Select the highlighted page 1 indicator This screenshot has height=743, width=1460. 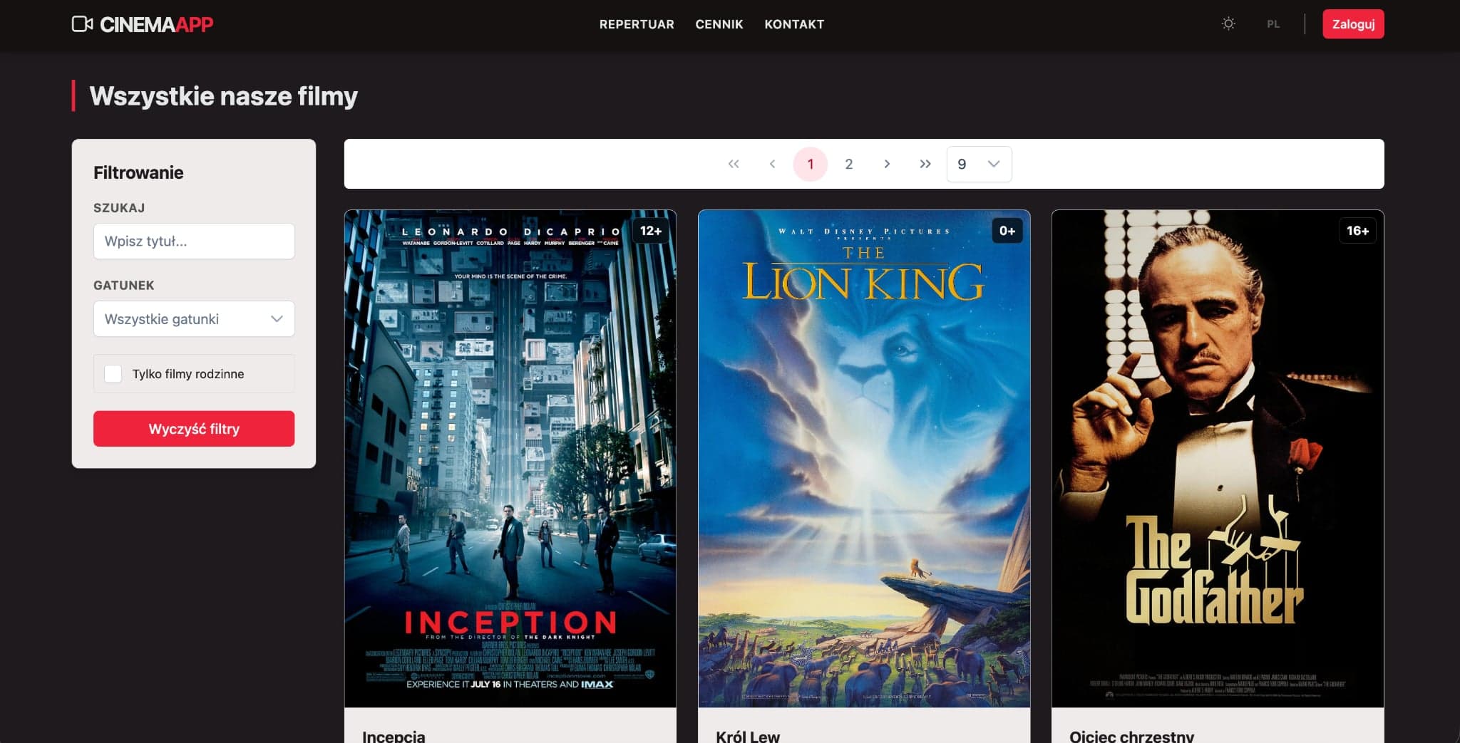click(x=810, y=163)
